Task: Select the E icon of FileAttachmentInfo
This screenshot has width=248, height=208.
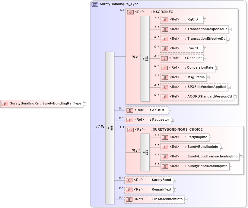Action: coord(129,199)
